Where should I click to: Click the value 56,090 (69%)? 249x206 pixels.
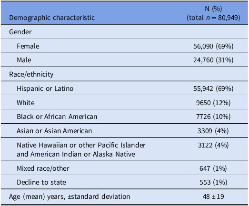tap(213, 46)
